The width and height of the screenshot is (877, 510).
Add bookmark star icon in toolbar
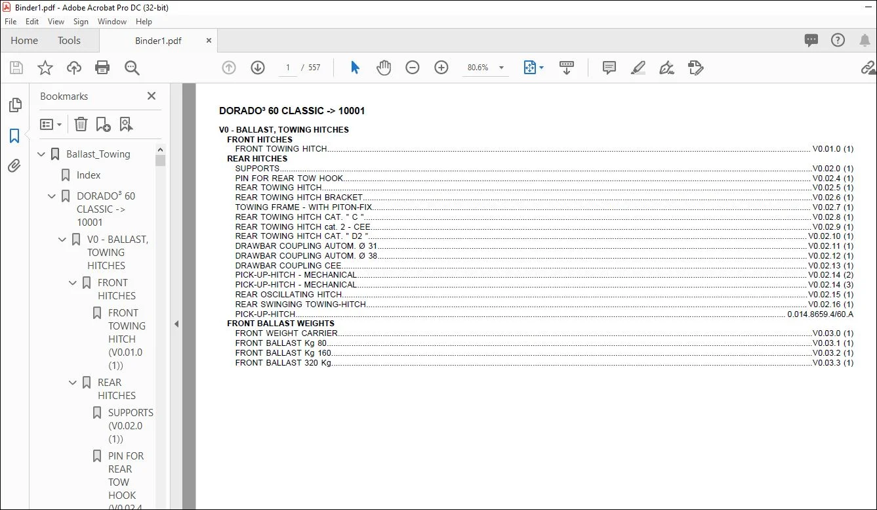coord(45,68)
